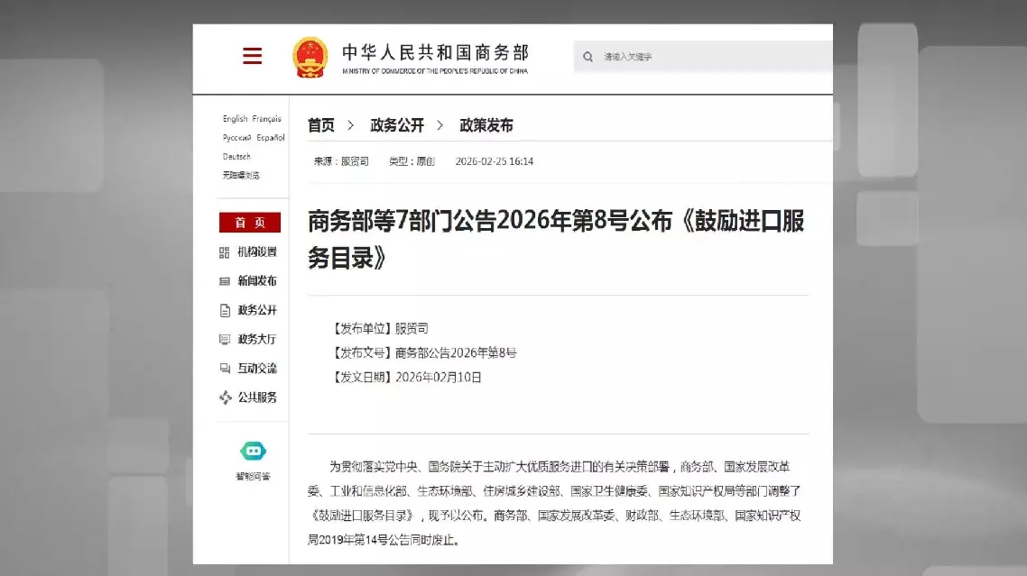Select the red 首页 sidebar tab
1027x576 pixels.
(250, 223)
